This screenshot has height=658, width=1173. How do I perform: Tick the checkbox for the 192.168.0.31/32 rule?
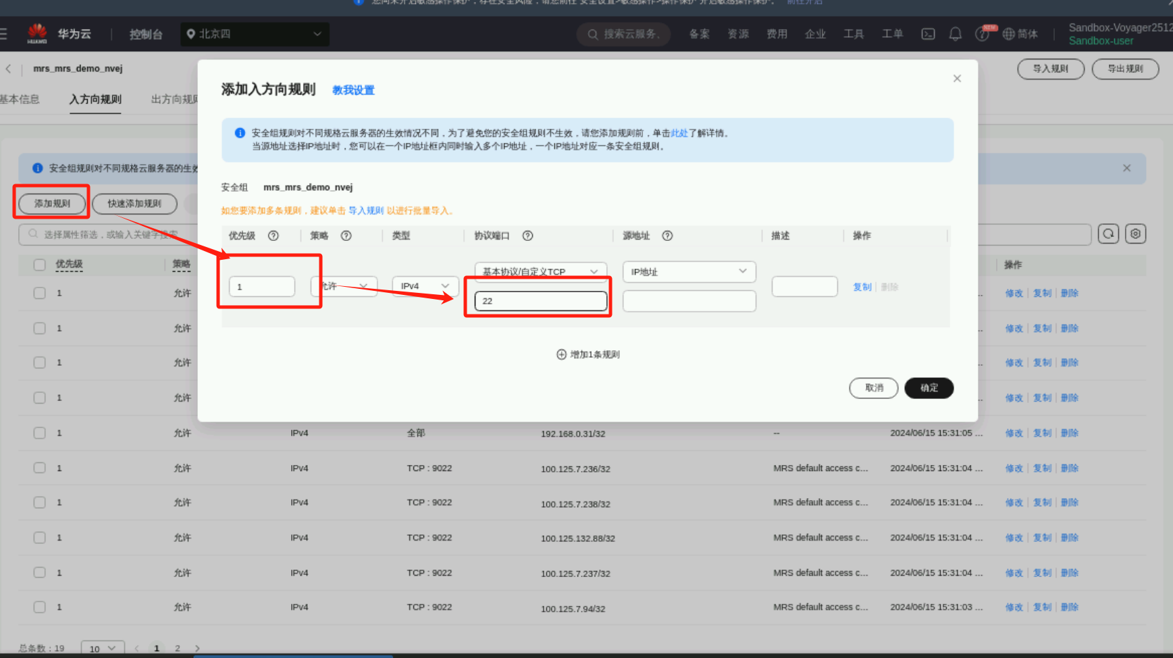click(x=40, y=433)
